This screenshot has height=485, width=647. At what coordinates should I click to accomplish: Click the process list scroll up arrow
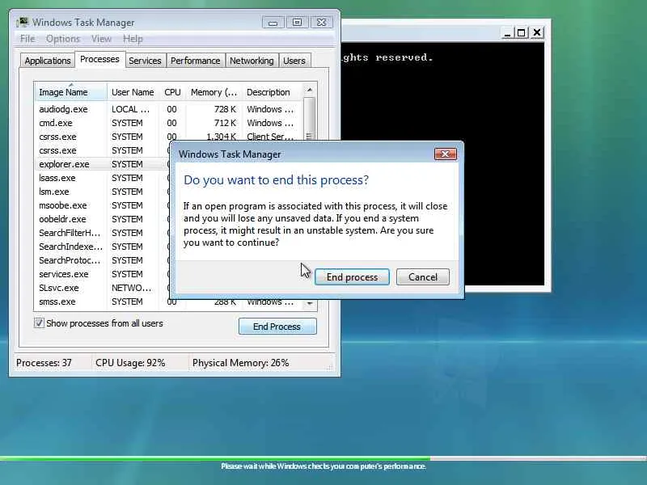point(310,90)
